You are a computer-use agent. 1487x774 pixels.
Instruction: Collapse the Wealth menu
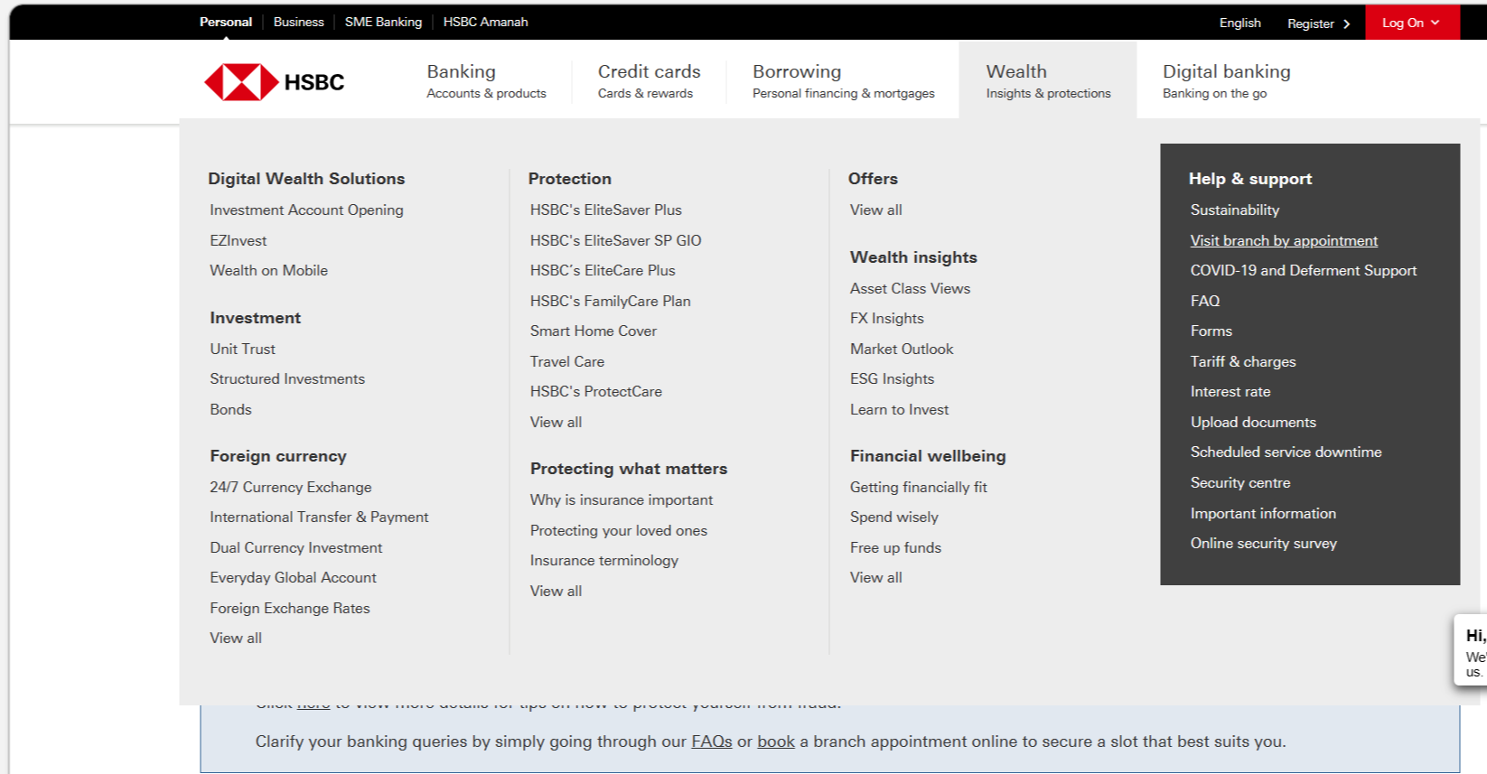point(1048,80)
